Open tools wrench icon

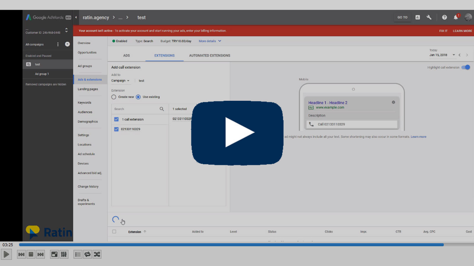(x=429, y=17)
